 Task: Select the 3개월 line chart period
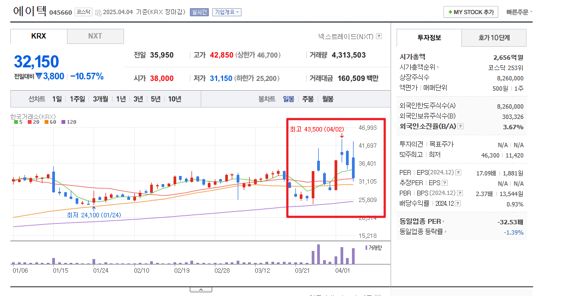tap(101, 99)
